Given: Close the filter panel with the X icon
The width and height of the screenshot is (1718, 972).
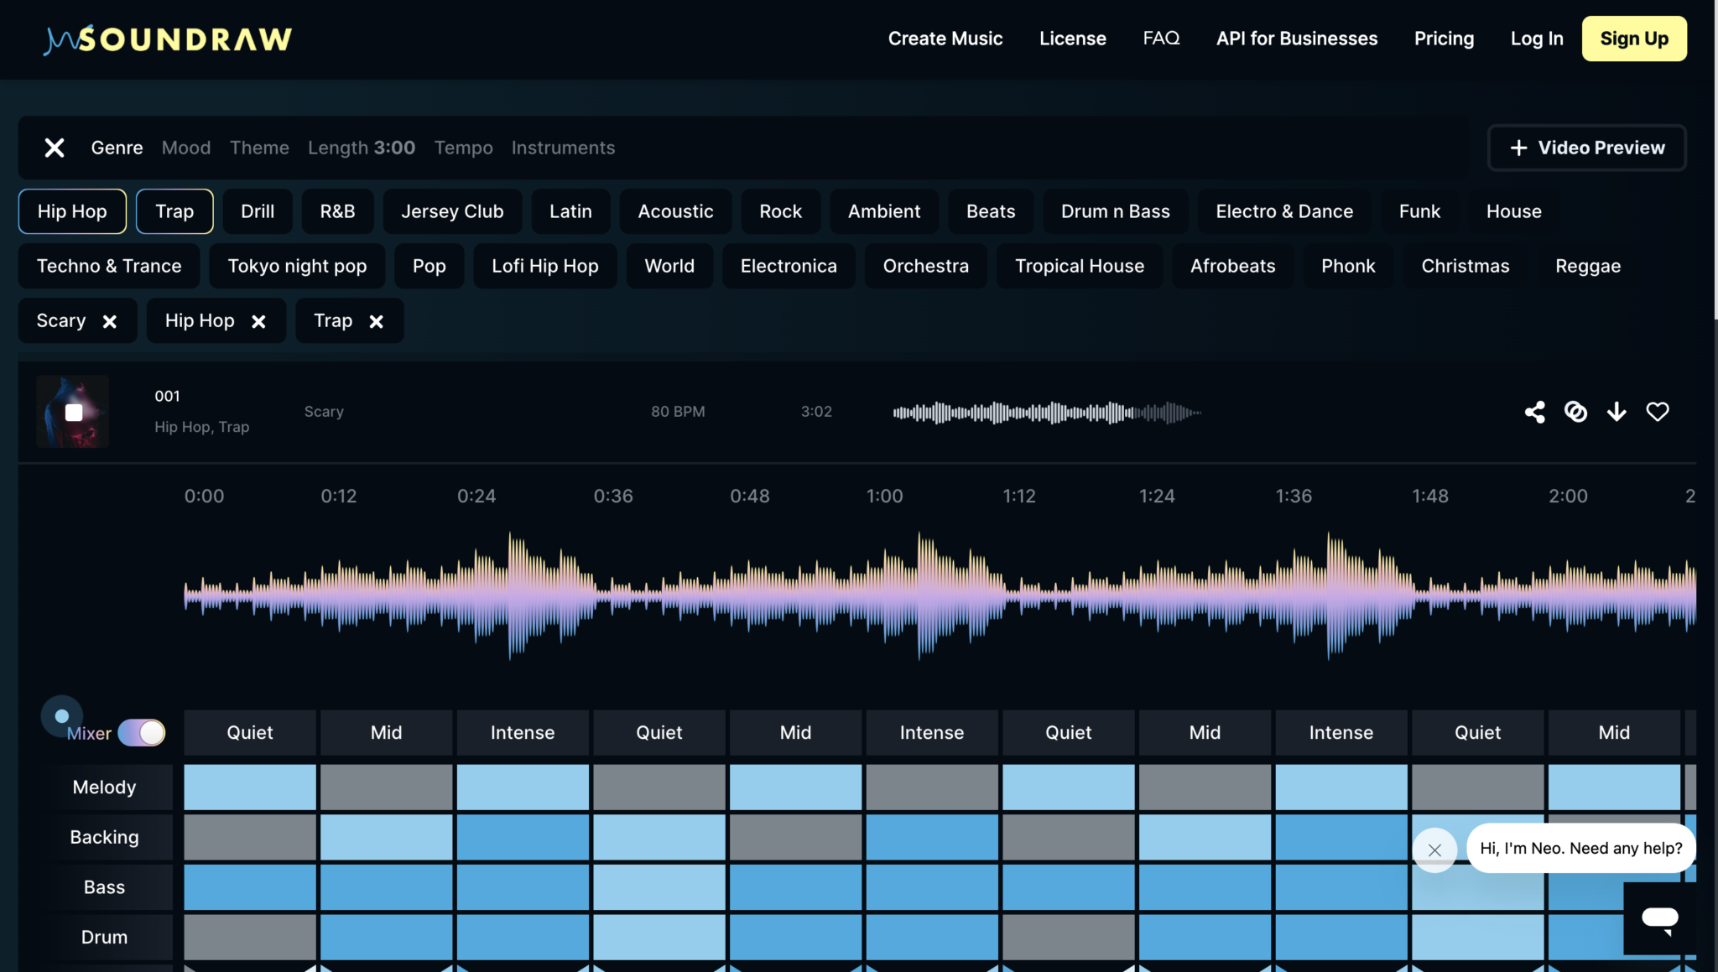Looking at the screenshot, I should point(55,148).
